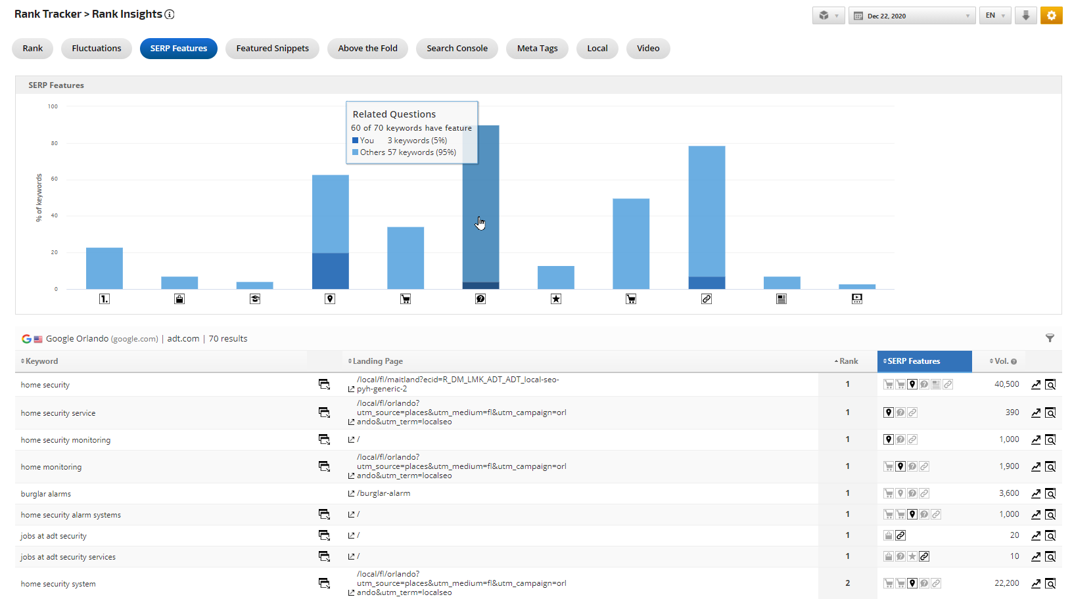
Task: Click the local pack map pin chart icon
Action: point(330,299)
